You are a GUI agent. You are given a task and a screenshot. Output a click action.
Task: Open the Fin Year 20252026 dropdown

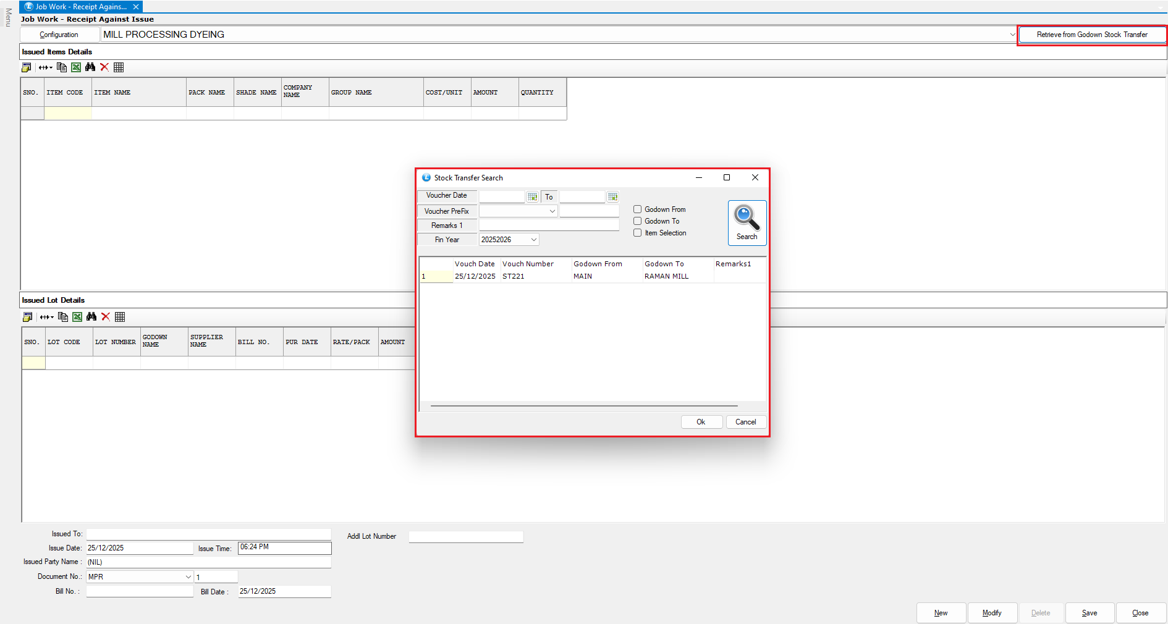pos(533,240)
